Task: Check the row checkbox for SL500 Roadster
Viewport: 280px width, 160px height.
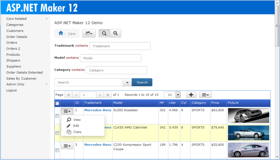Action: (57, 116)
